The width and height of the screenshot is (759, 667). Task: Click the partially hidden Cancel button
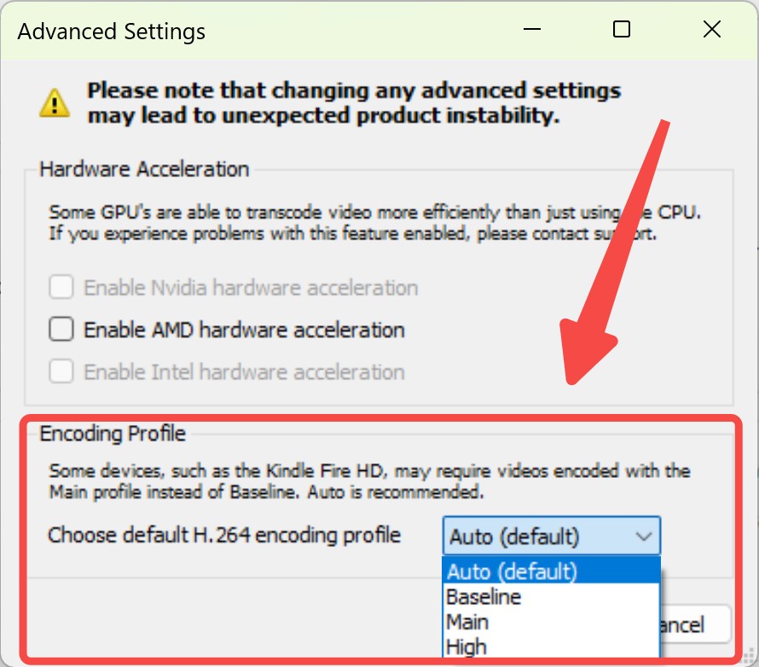tap(695, 624)
